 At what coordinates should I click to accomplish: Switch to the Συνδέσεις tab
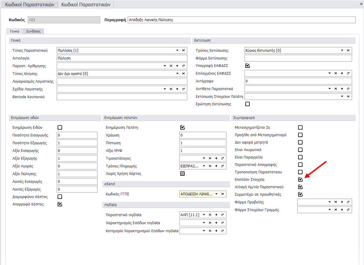[33, 31]
